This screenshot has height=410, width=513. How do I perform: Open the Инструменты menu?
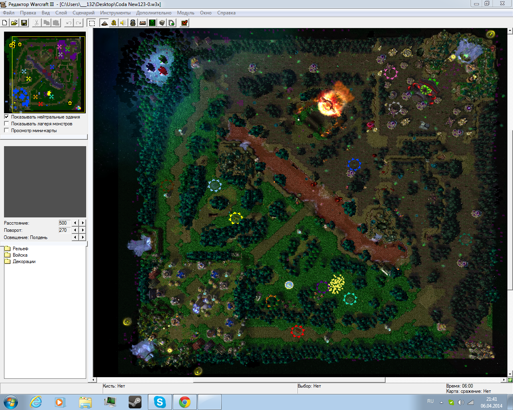[x=115, y=13]
